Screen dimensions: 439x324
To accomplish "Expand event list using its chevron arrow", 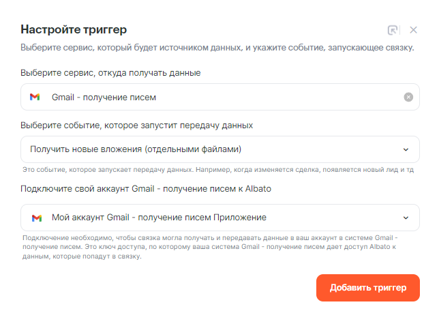I will (406, 149).
